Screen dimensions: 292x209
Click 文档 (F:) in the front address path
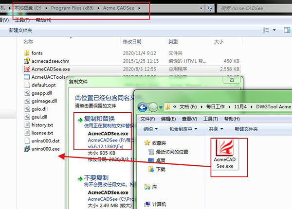(x=188, y=107)
